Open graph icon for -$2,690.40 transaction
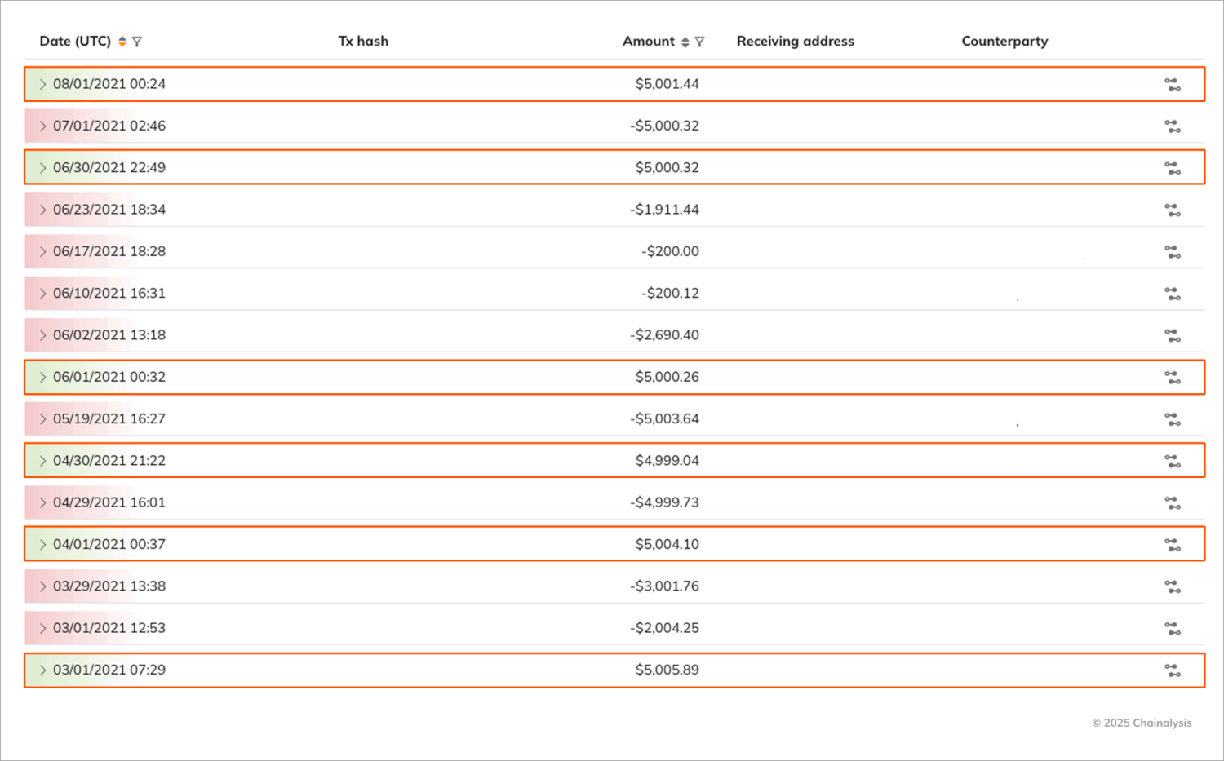The height and width of the screenshot is (761, 1224). (1172, 335)
